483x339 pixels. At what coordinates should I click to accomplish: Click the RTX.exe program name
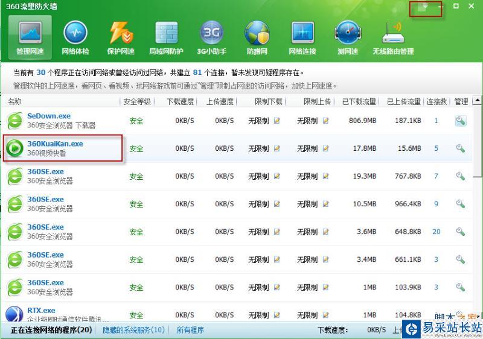click(41, 310)
